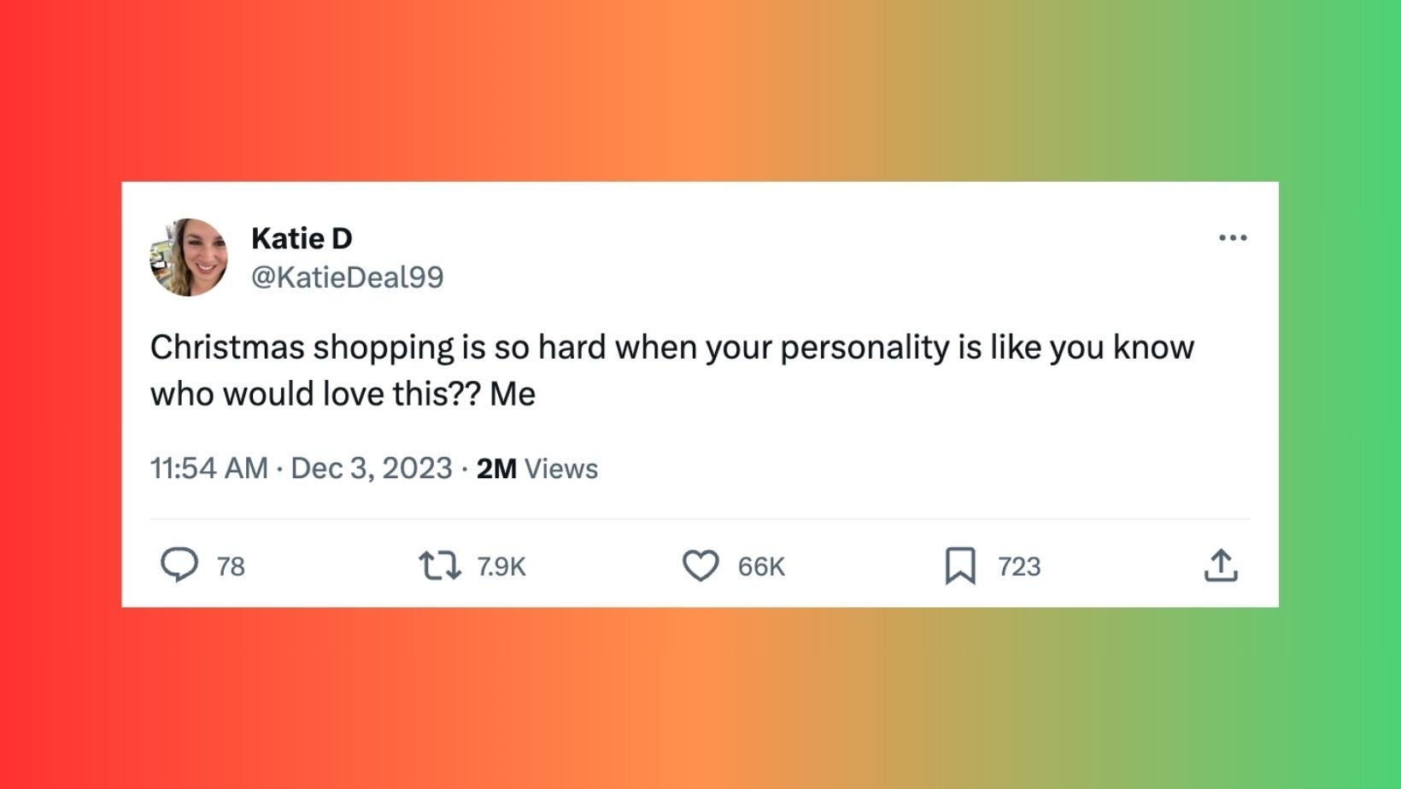The image size is (1401, 789).
Task: Open the Katie D display name link
Action: point(302,238)
